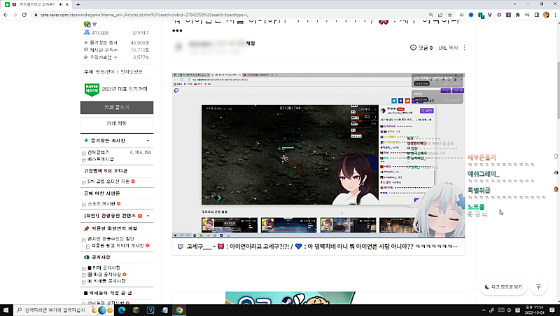Open the media control playlist icon

pos(527,15)
